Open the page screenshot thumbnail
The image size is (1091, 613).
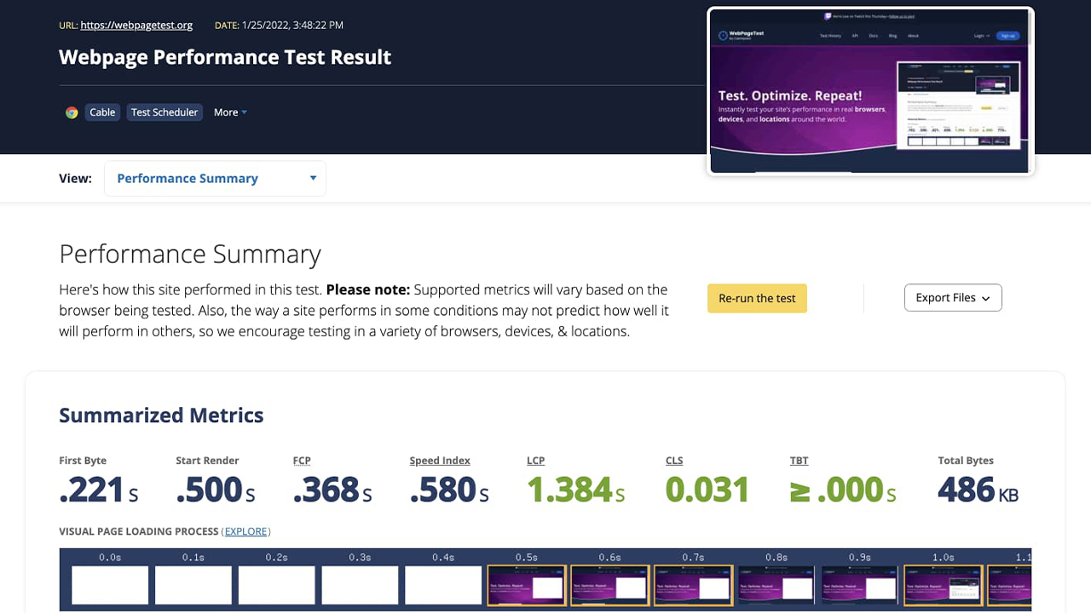(x=869, y=89)
